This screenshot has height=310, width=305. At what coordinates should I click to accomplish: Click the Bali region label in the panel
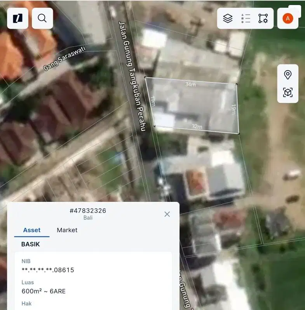pyautogui.click(x=88, y=218)
